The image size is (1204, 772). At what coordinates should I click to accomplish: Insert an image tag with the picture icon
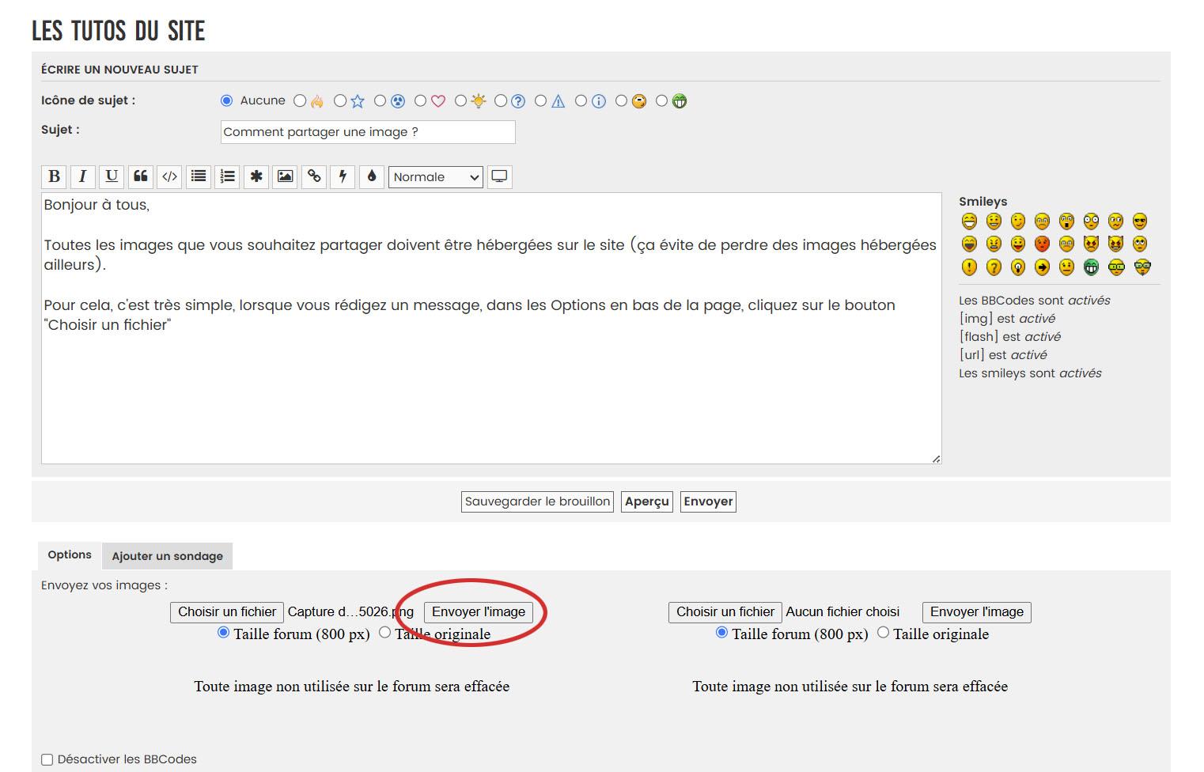tap(285, 176)
